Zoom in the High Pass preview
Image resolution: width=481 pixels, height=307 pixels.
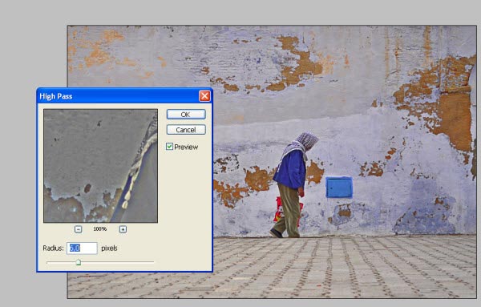(123, 229)
